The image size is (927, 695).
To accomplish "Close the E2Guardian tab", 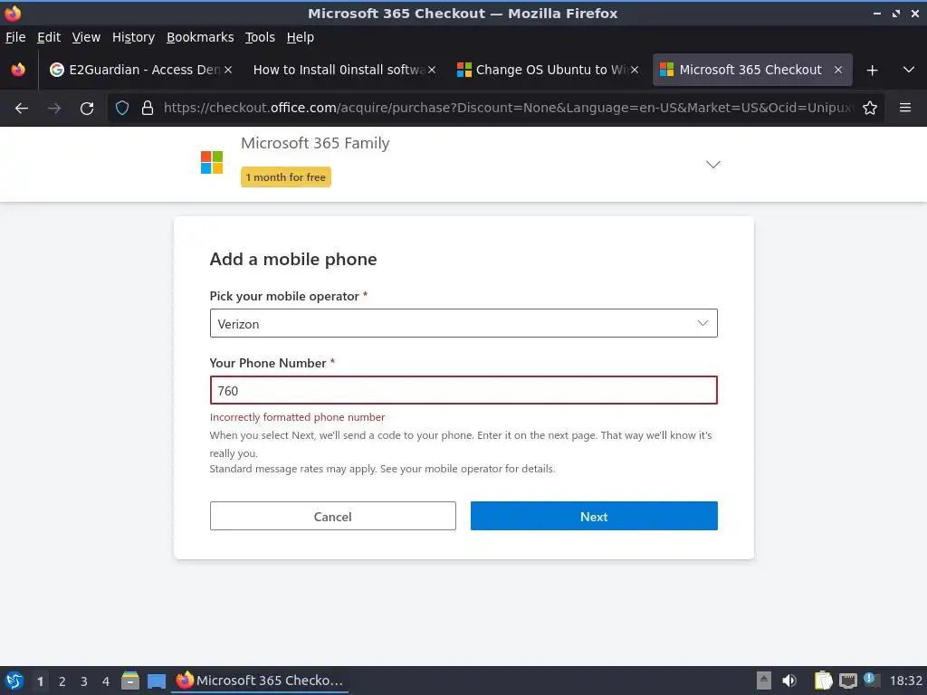I will [x=228, y=70].
